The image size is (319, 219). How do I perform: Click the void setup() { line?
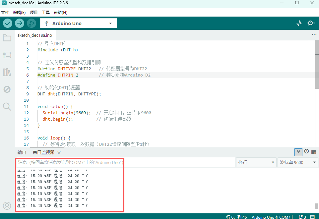[x=55, y=107]
